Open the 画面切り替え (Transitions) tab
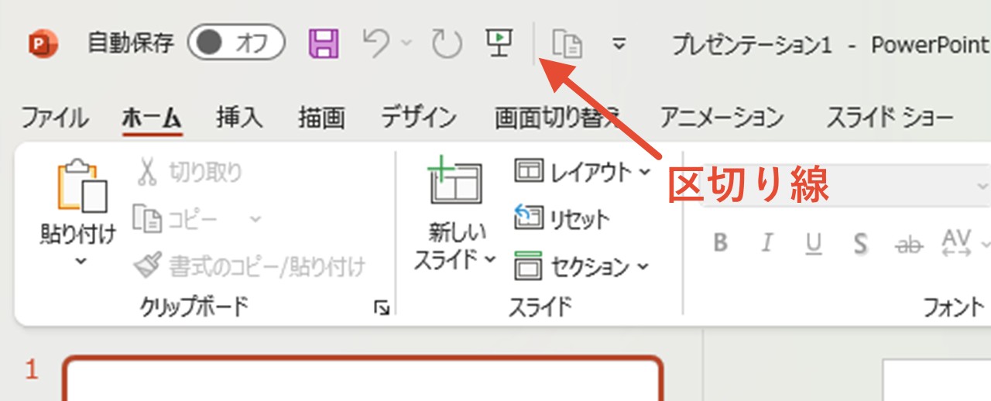Image resolution: width=991 pixels, height=401 pixels. [557, 118]
